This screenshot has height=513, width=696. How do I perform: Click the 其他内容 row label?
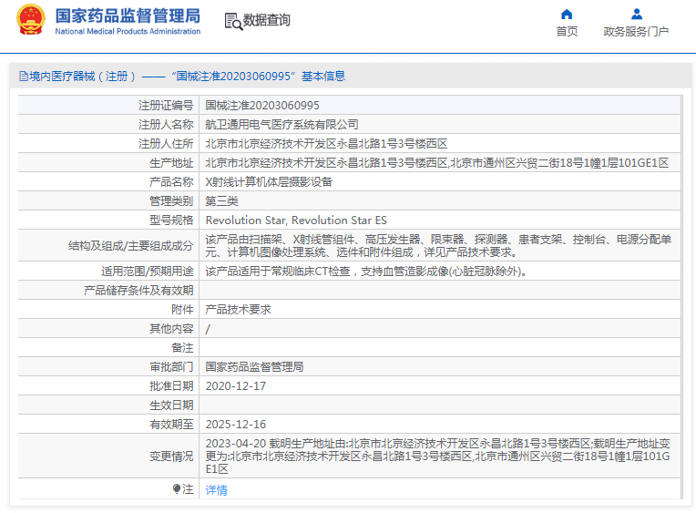[171, 328]
